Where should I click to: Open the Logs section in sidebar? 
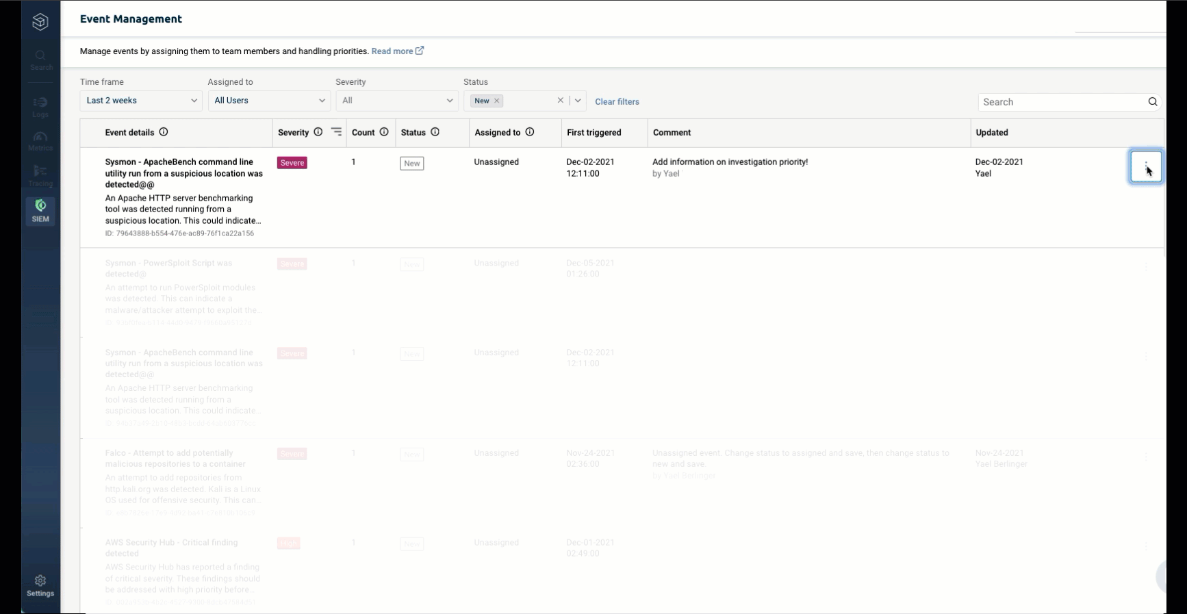pyautogui.click(x=40, y=107)
